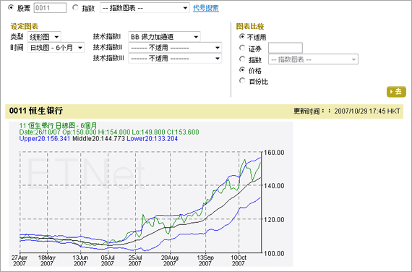Click the 10Oct 2007 date label
Image resolution: width=412 pixels, height=272 pixels.
point(239,260)
